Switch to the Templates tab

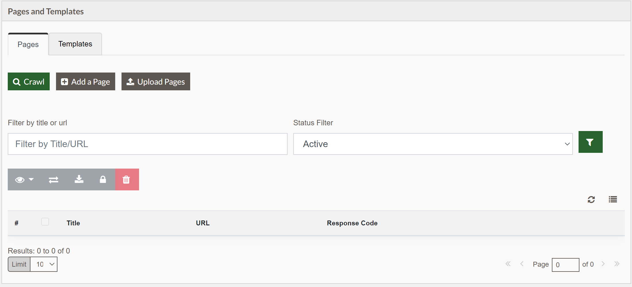75,44
